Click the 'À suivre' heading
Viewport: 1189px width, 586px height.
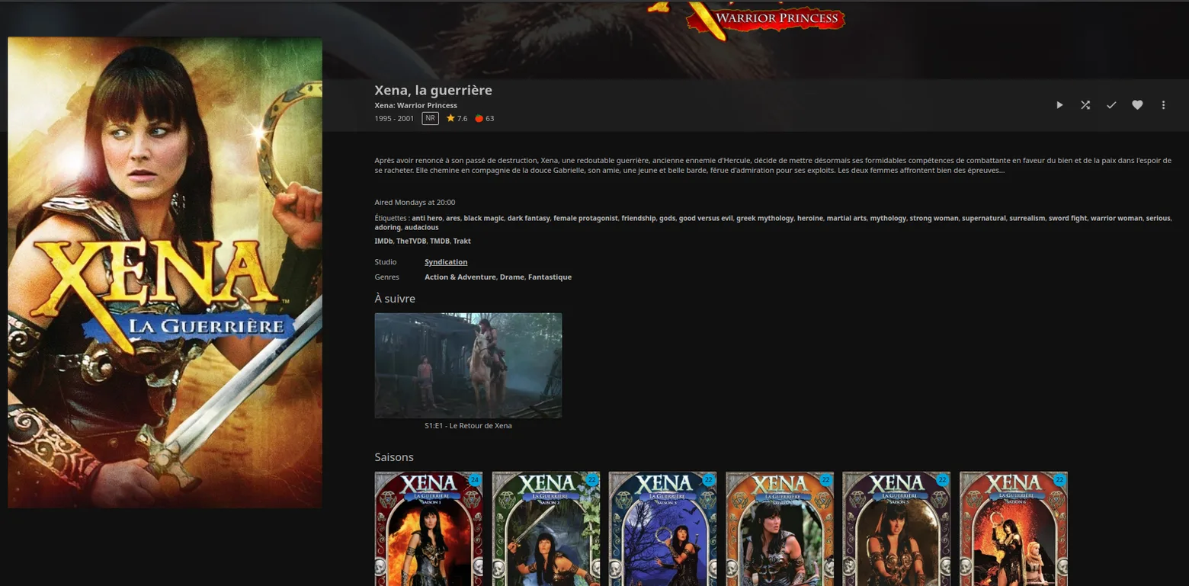[x=395, y=299]
